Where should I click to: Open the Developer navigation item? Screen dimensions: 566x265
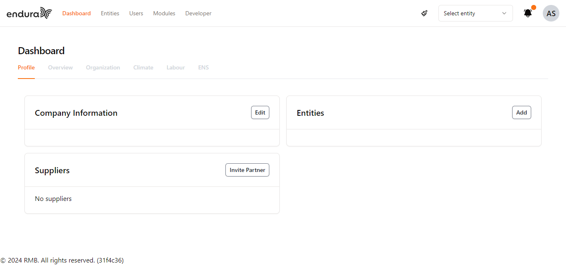[x=198, y=13]
